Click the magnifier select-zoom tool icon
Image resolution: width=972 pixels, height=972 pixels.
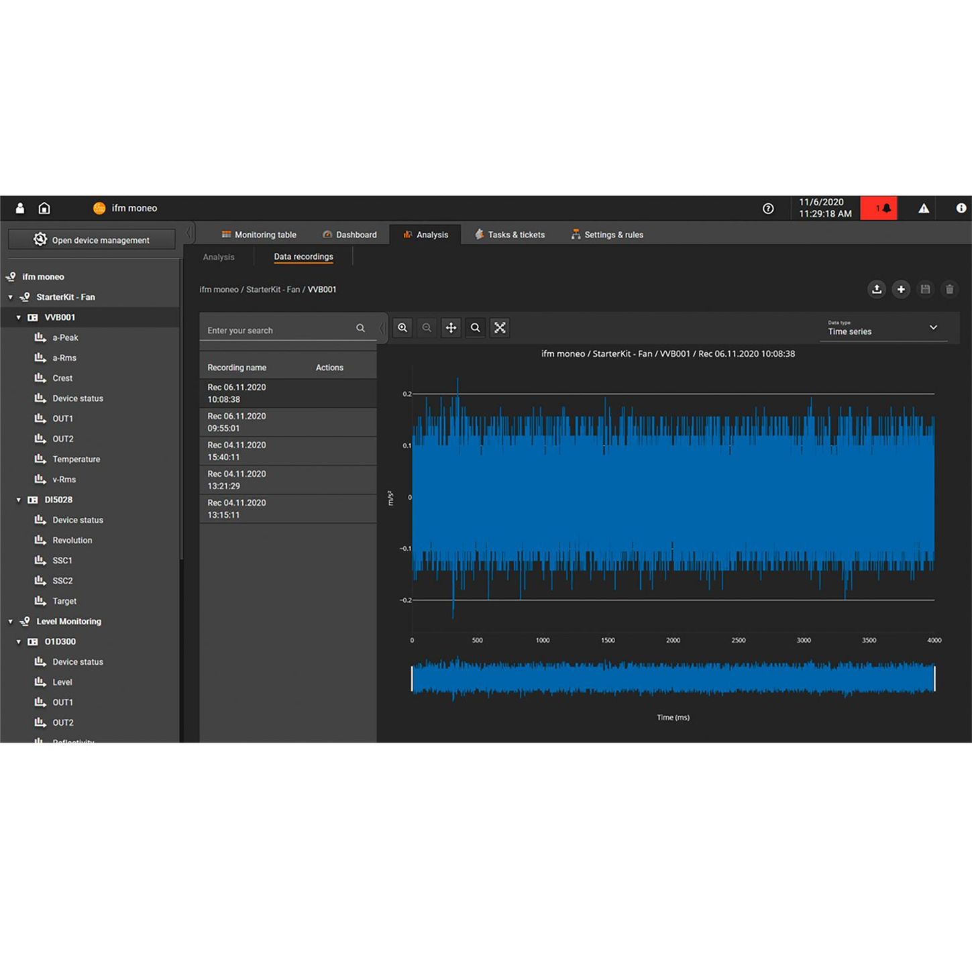[476, 328]
